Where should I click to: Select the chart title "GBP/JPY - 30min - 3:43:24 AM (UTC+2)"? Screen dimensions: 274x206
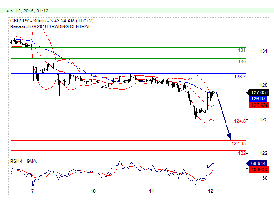click(x=52, y=21)
